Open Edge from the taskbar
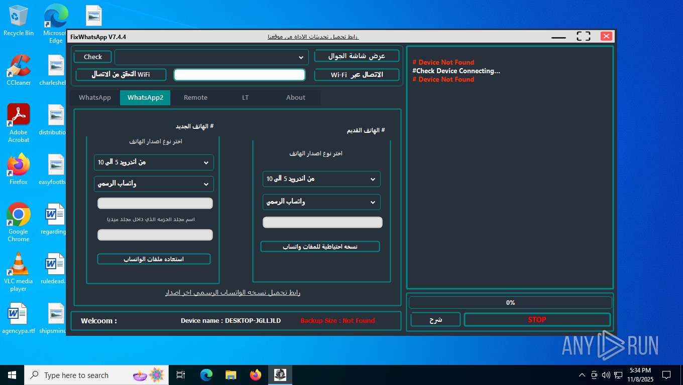The image size is (683, 385). (206, 375)
